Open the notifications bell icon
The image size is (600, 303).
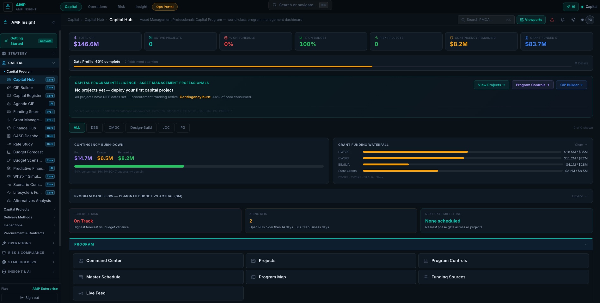[x=563, y=20]
